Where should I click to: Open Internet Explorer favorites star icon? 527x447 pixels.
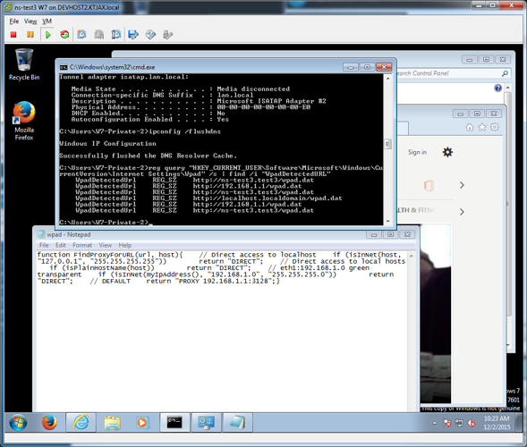point(482,127)
